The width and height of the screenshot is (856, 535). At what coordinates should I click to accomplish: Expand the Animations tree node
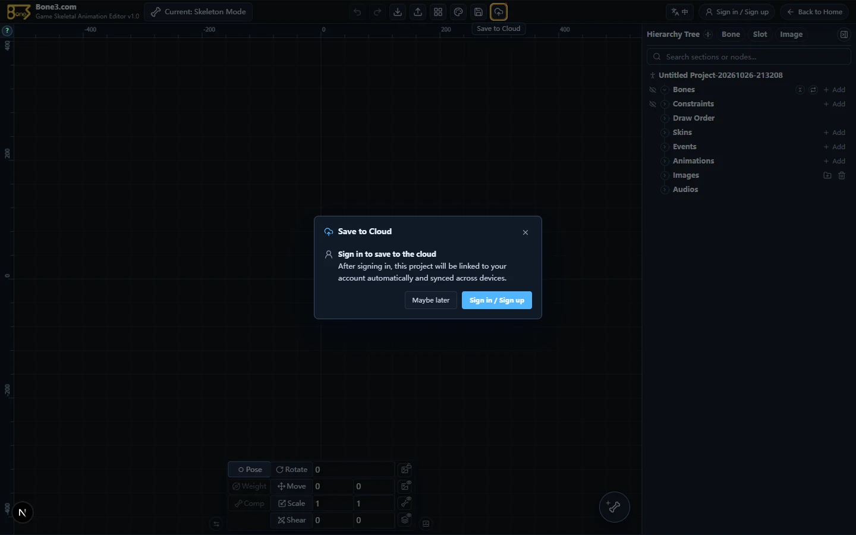click(665, 161)
